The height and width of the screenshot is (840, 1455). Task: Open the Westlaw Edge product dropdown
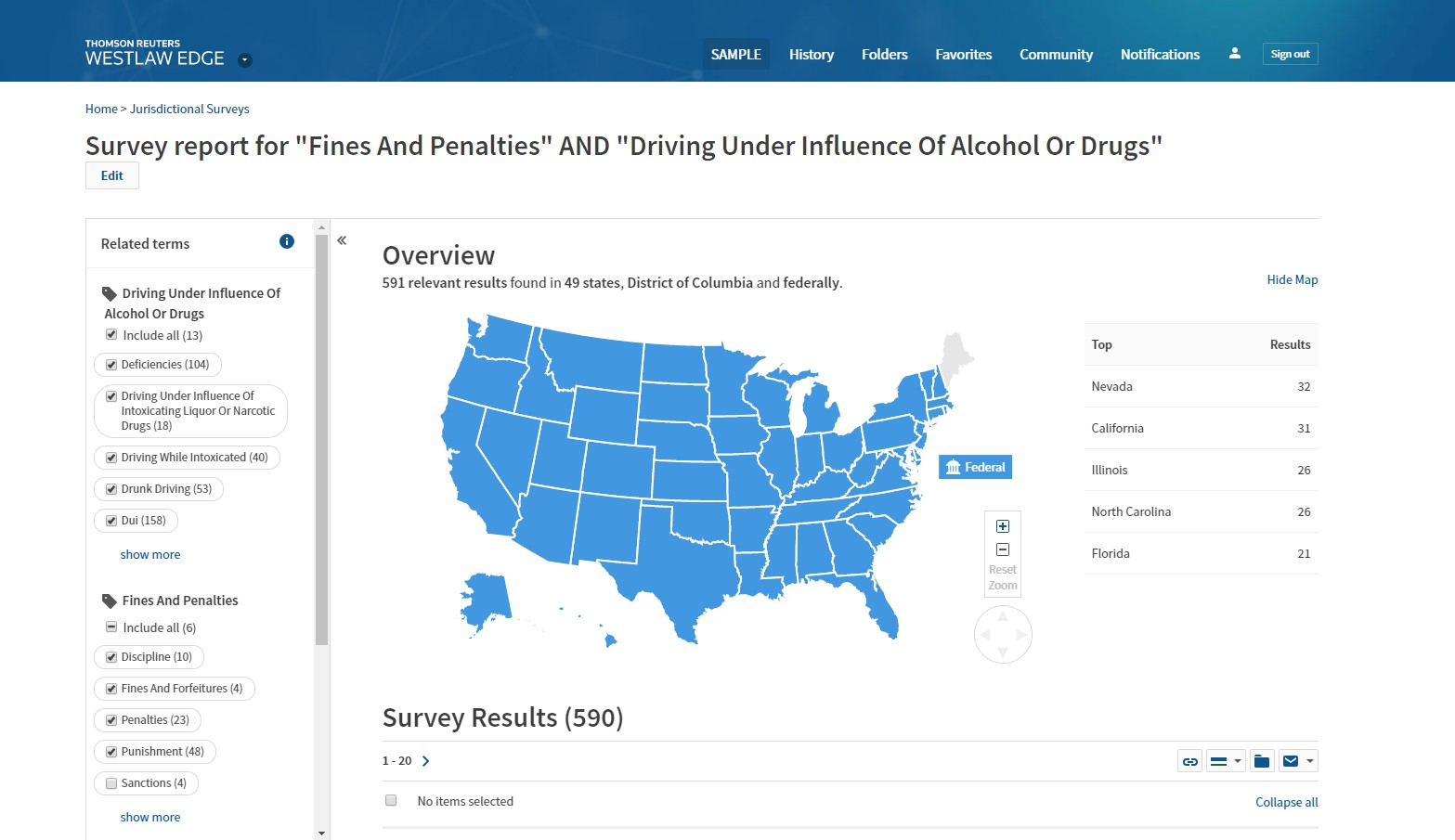click(245, 60)
